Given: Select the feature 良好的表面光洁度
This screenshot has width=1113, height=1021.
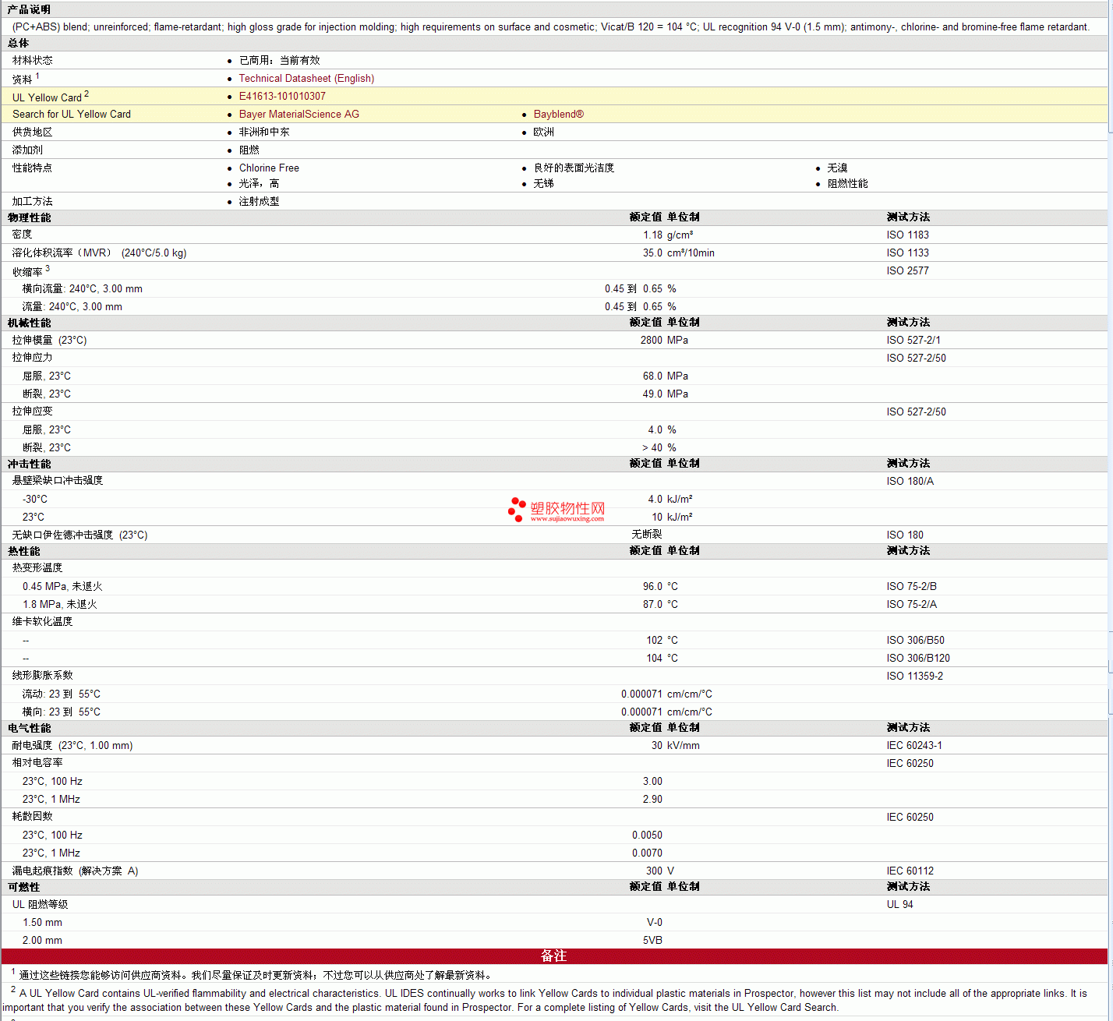Looking at the screenshot, I should 574,168.
